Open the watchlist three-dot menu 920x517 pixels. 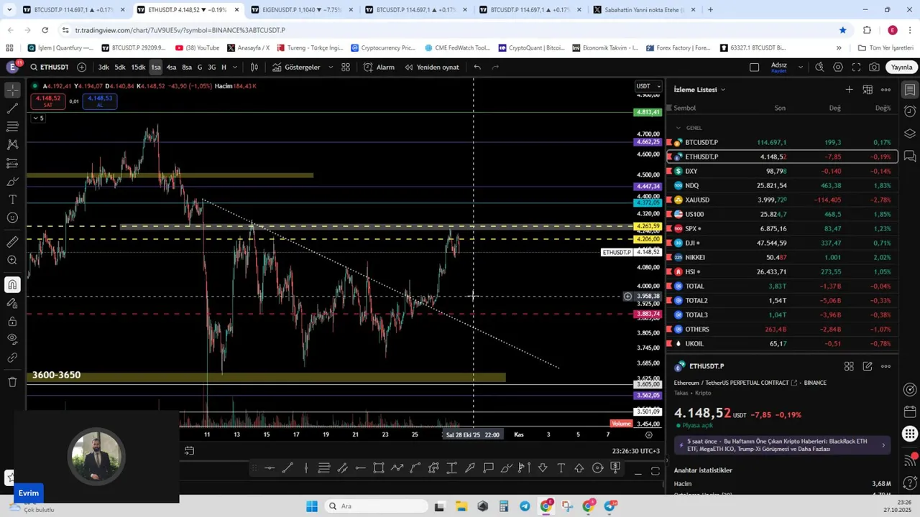(885, 90)
